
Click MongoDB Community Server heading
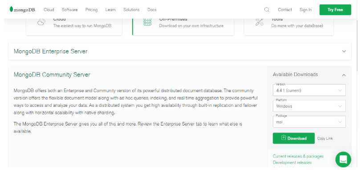52,74
